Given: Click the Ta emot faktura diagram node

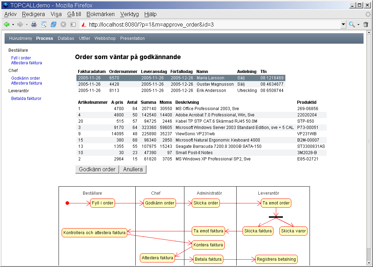Looking at the screenshot, I should point(208,231).
